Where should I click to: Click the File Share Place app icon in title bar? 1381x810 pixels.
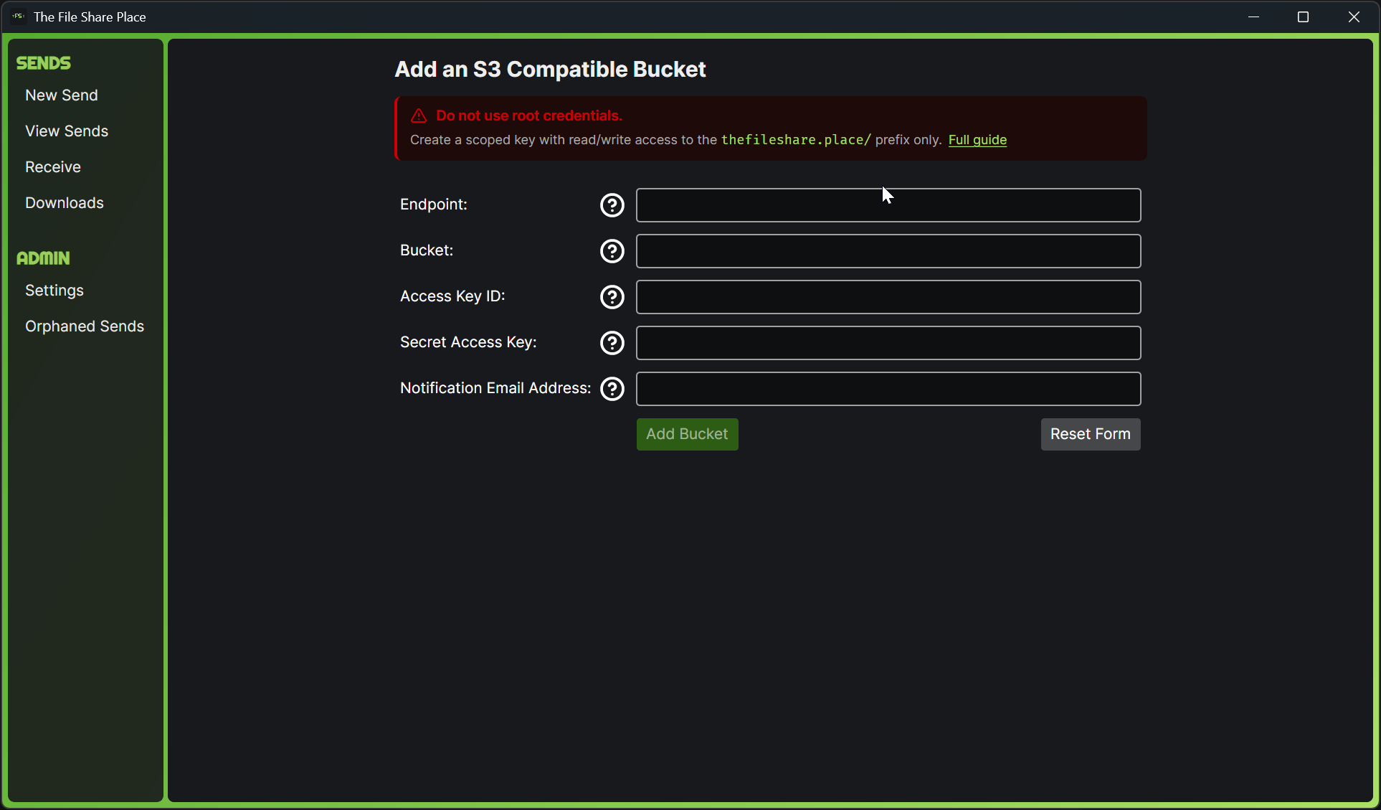[x=18, y=17]
